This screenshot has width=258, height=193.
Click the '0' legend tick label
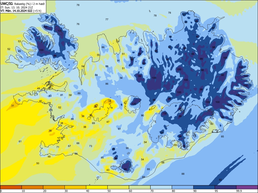coord(1,191)
